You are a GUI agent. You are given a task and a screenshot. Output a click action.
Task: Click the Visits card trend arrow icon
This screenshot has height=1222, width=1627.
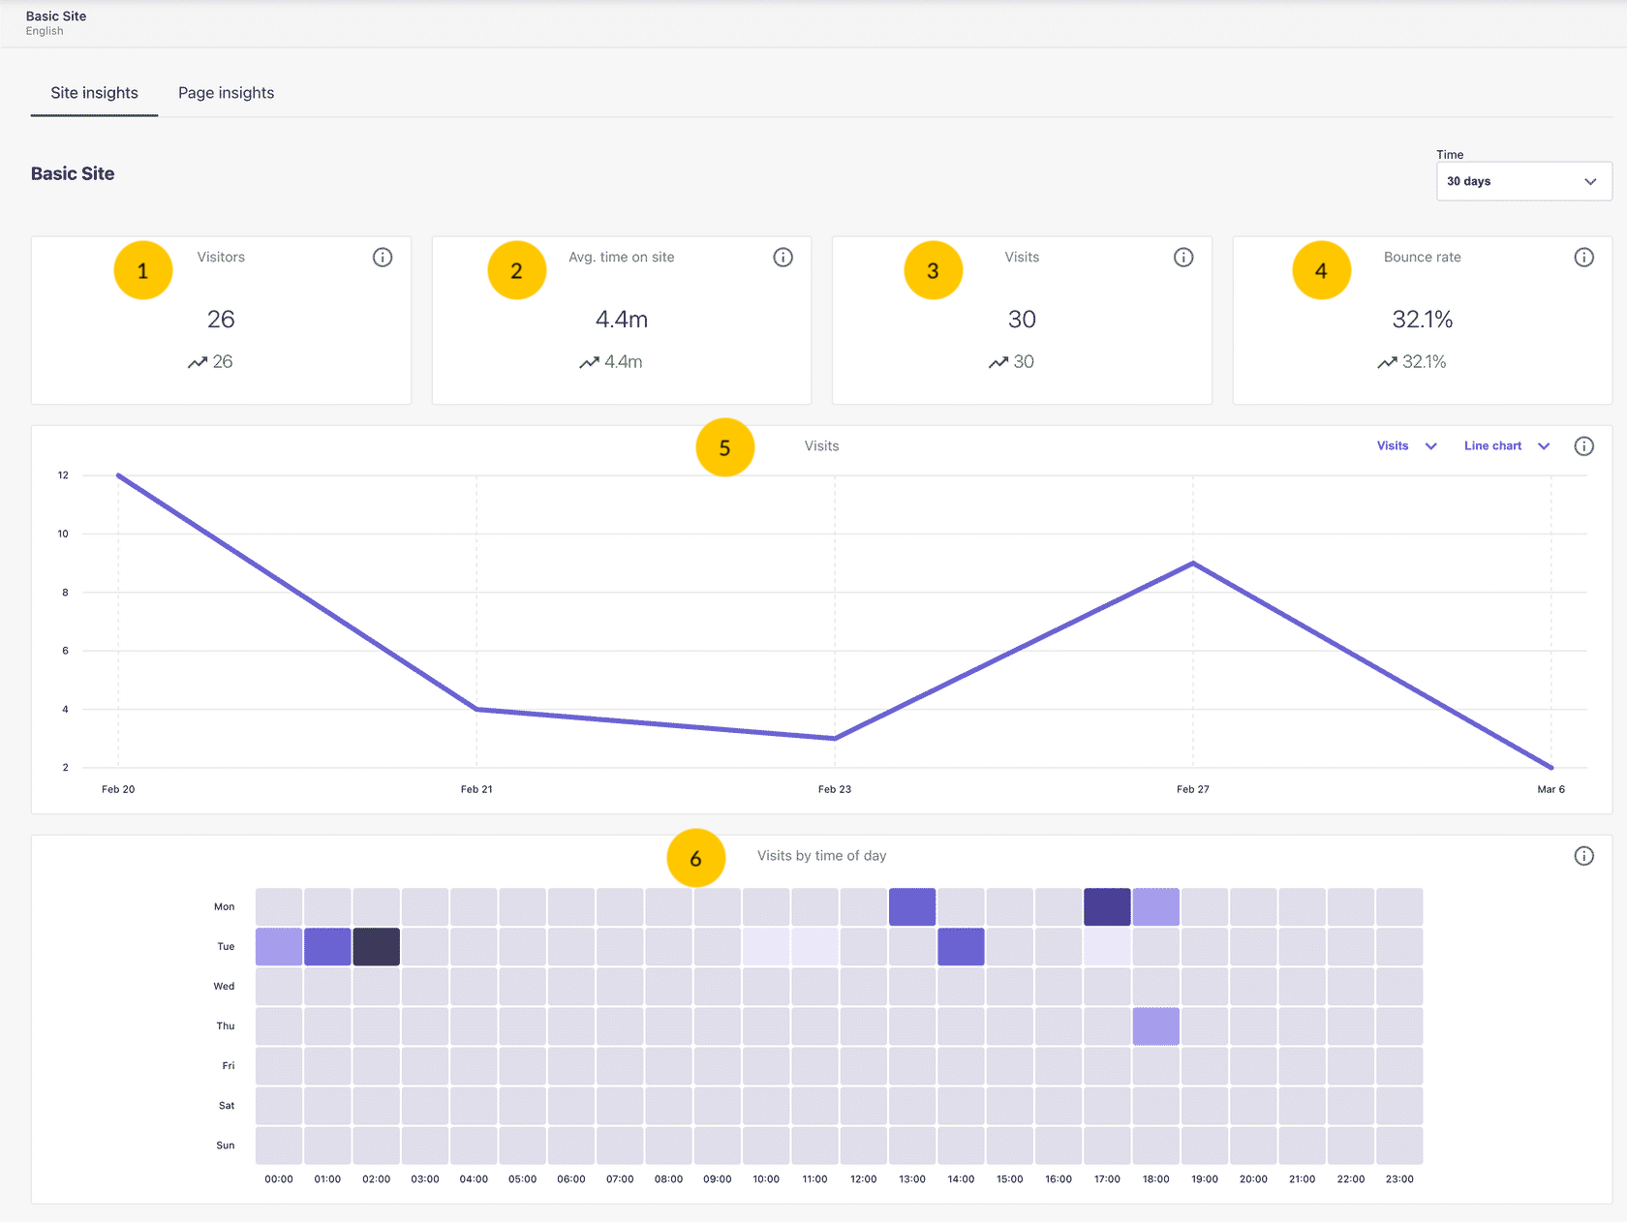998,362
